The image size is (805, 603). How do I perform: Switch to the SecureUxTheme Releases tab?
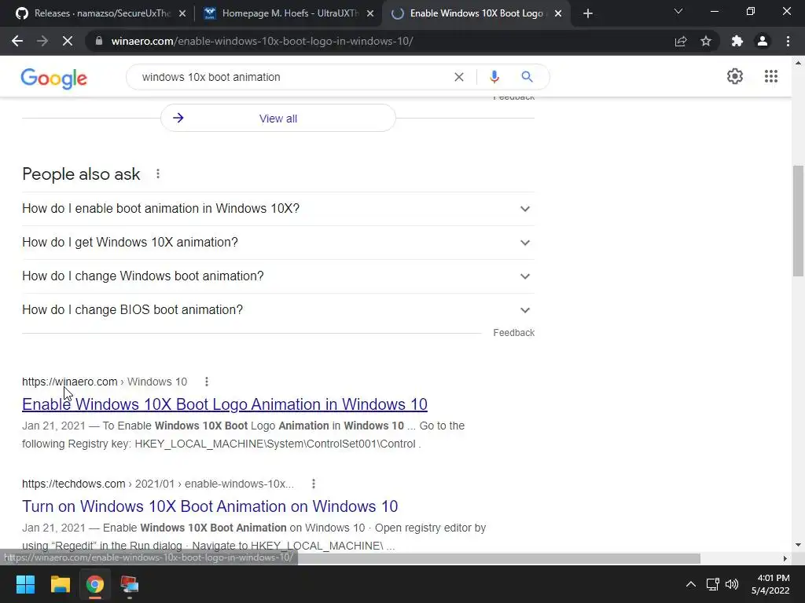[x=101, y=14]
